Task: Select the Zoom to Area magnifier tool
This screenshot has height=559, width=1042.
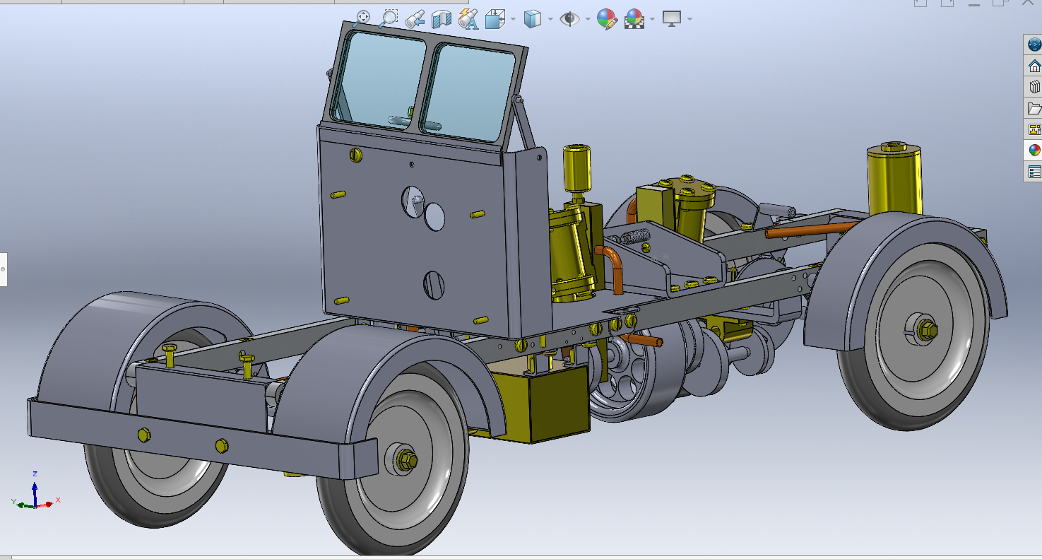Action: point(389,18)
